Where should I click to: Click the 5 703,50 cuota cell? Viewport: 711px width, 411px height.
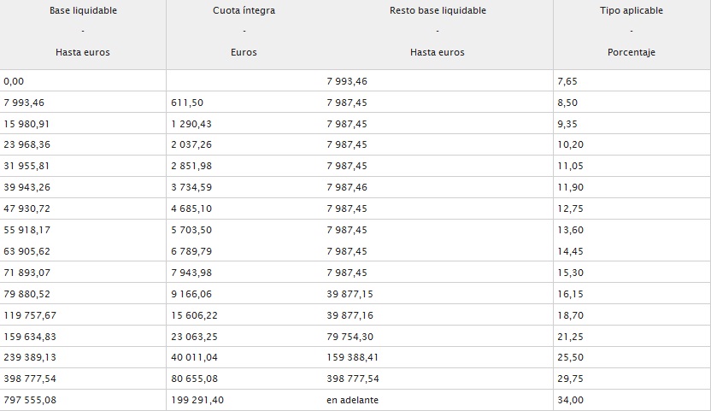[x=244, y=230]
